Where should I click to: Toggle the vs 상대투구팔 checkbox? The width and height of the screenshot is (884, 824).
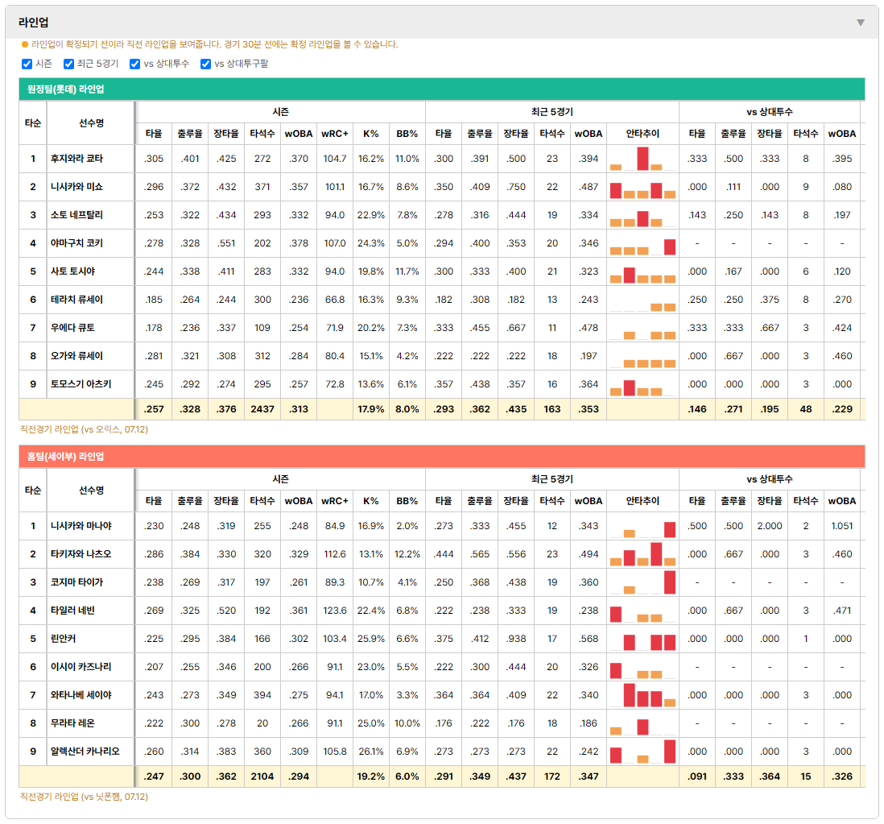click(x=206, y=64)
